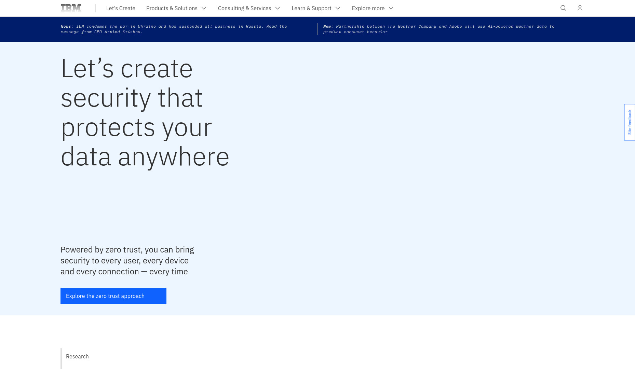Expand the Learn & Support chevron
The image size is (635, 369).
338,8
